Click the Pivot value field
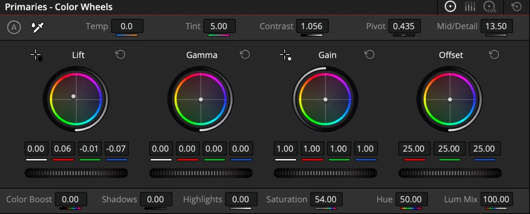The image size is (530, 214). pos(404,26)
